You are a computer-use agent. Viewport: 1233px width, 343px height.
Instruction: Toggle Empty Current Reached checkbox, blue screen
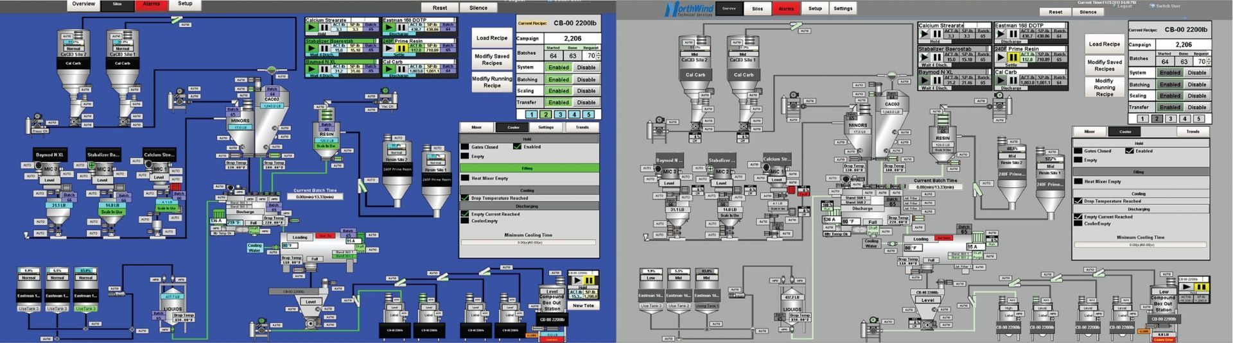click(465, 213)
